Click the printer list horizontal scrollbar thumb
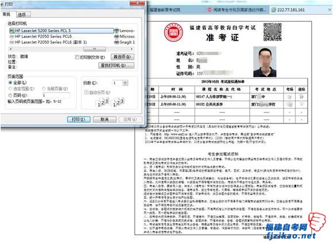 pyautogui.click(x=95, y=49)
